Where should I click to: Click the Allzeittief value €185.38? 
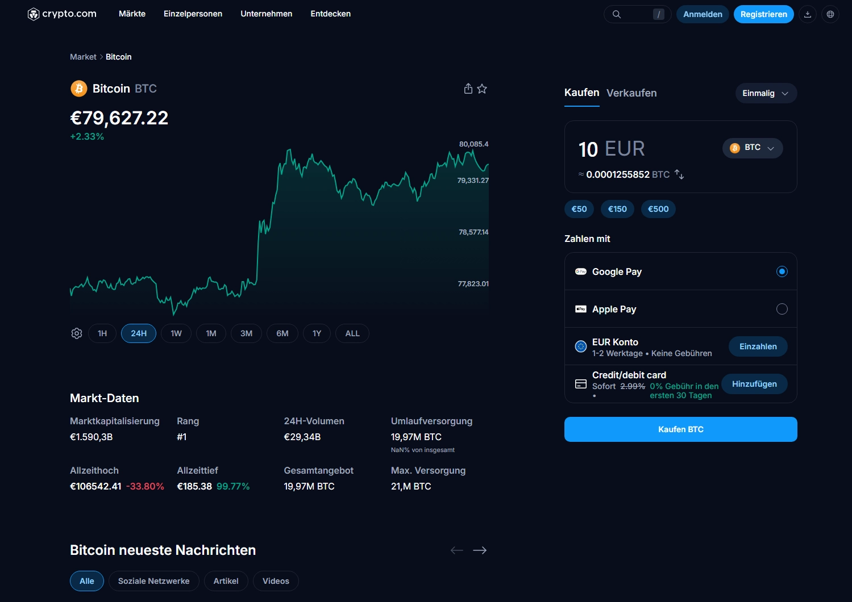click(194, 486)
